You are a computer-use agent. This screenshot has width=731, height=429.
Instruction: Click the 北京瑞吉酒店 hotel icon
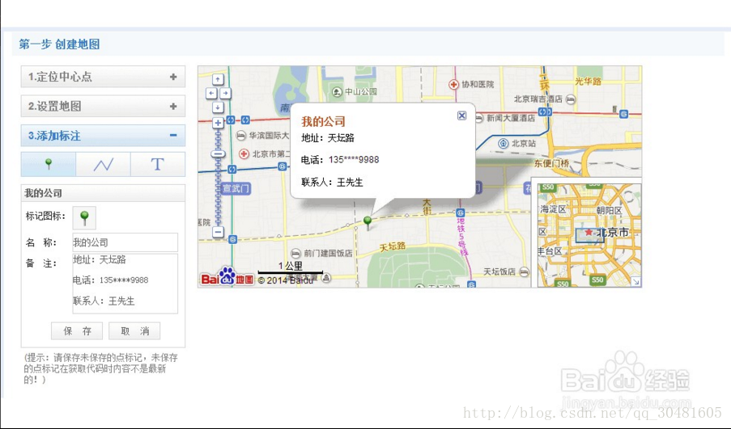571,99
